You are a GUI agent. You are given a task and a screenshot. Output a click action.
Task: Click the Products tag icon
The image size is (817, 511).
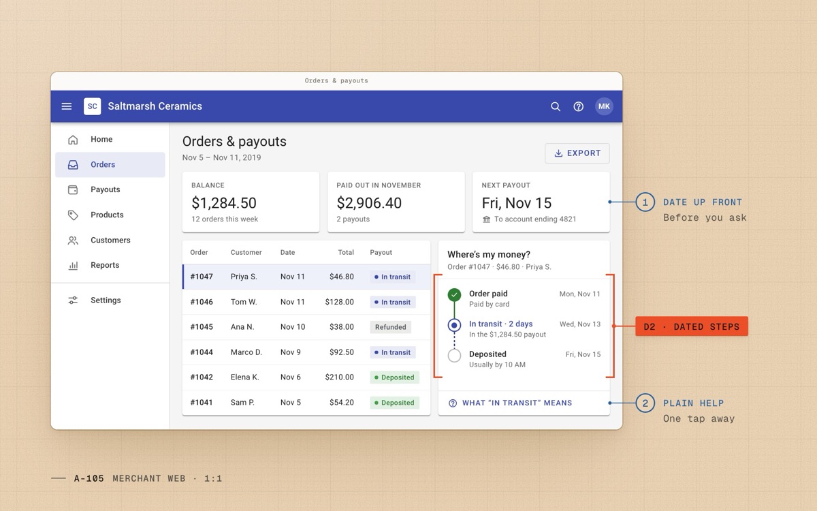(73, 215)
